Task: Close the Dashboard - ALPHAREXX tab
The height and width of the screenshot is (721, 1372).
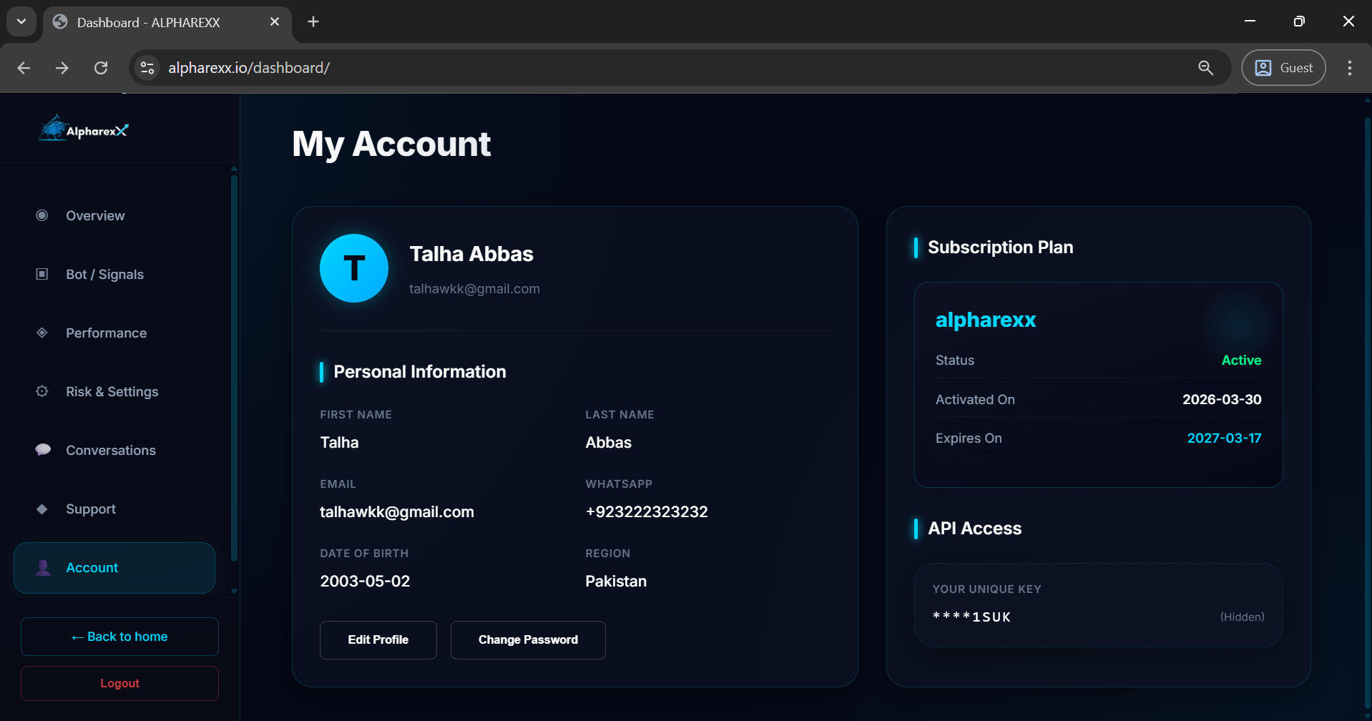Action: point(275,21)
